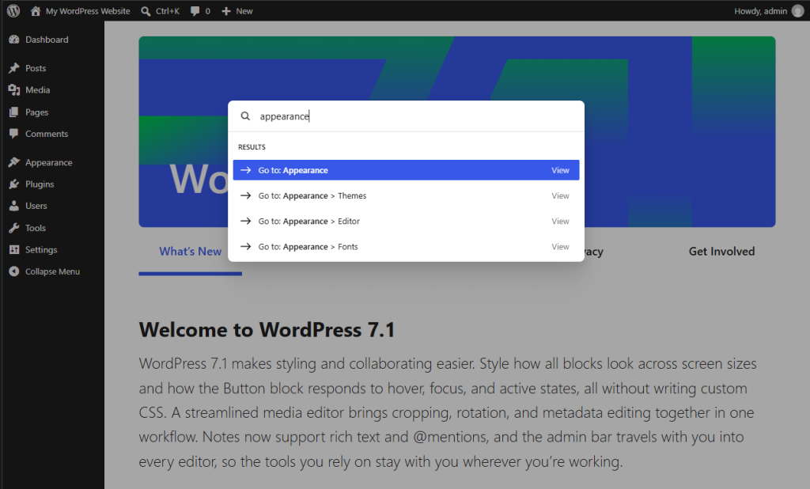Click the Collapse Menu arrow icon
This screenshot has width=810, height=489.
(14, 271)
